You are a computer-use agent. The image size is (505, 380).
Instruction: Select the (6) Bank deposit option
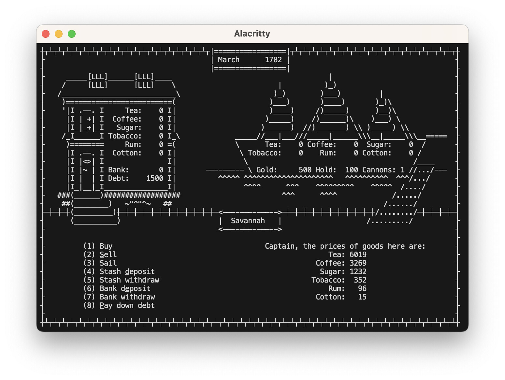click(117, 288)
